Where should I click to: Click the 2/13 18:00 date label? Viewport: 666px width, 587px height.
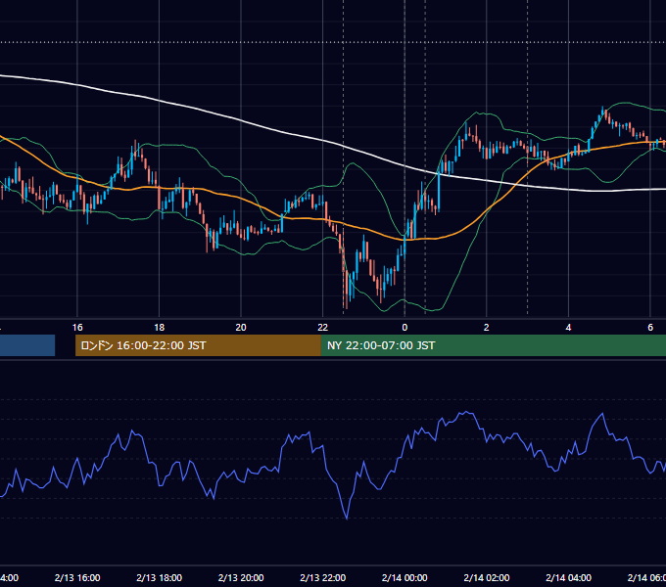pyautogui.click(x=160, y=577)
